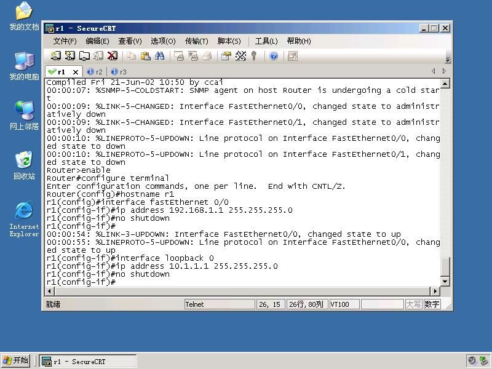Click the vertical scrollbar thumb
Image resolution: width=492 pixels, height=369 pixels.
[445, 266]
